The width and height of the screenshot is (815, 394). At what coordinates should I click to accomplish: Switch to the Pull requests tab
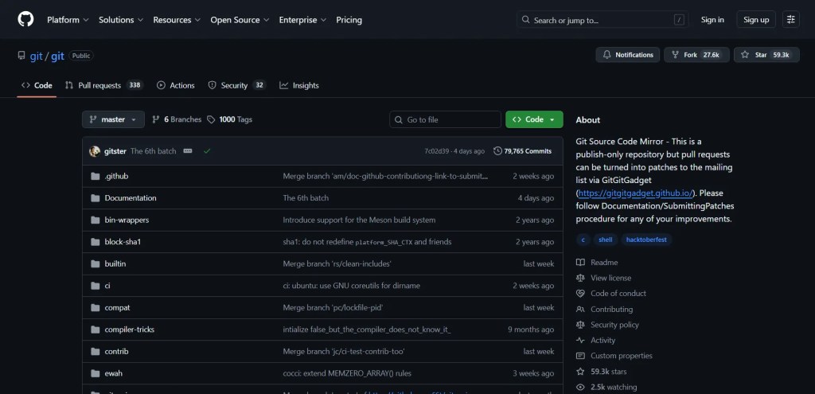click(x=99, y=85)
